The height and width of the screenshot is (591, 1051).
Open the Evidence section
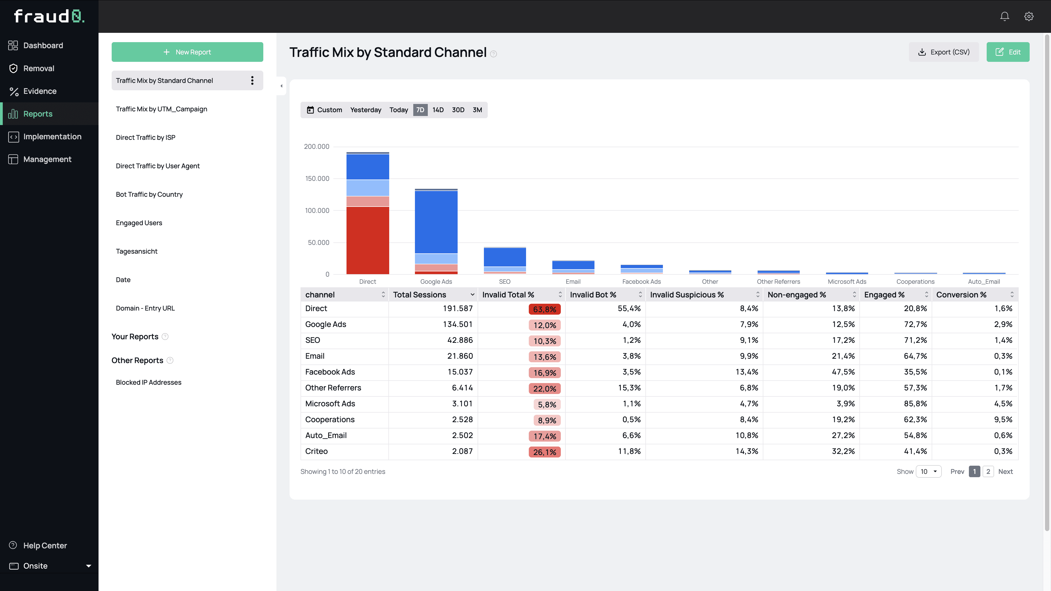click(40, 91)
